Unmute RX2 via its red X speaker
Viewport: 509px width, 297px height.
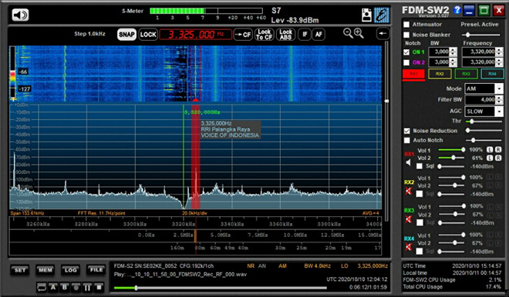tap(409, 191)
